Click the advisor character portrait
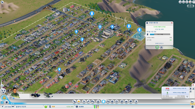 click(15, 92)
